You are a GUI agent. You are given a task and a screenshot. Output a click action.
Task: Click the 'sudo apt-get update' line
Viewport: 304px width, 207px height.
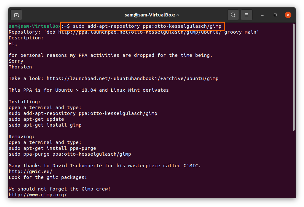(36, 119)
